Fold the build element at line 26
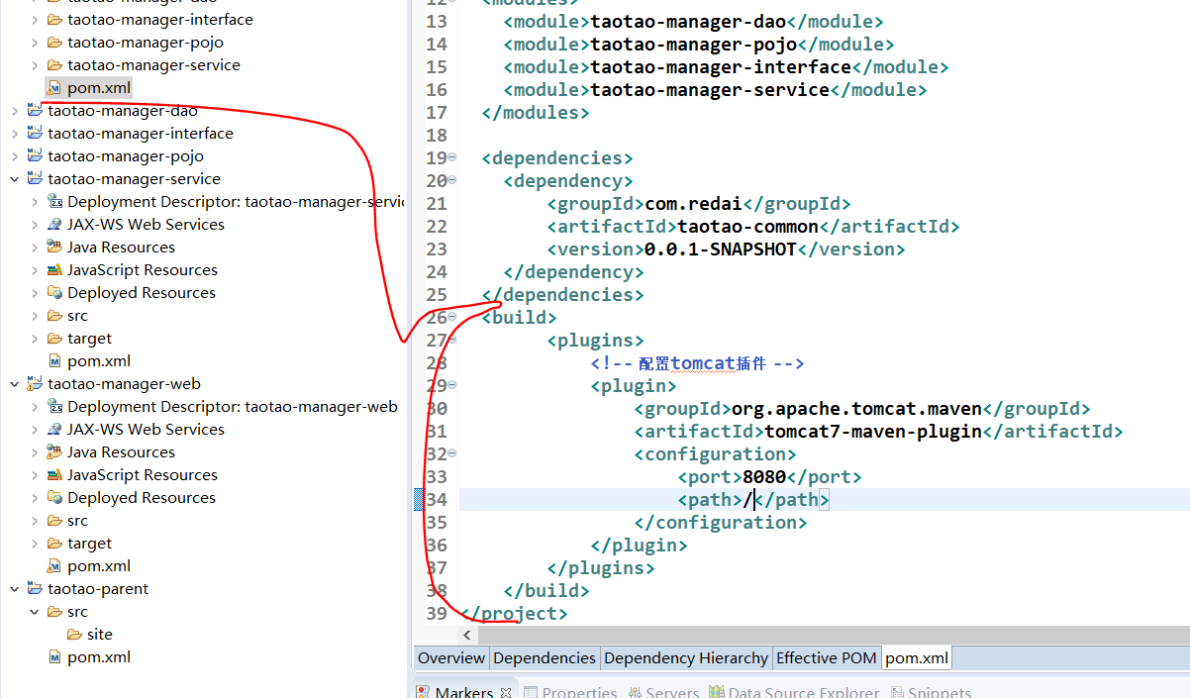 pyautogui.click(x=452, y=317)
